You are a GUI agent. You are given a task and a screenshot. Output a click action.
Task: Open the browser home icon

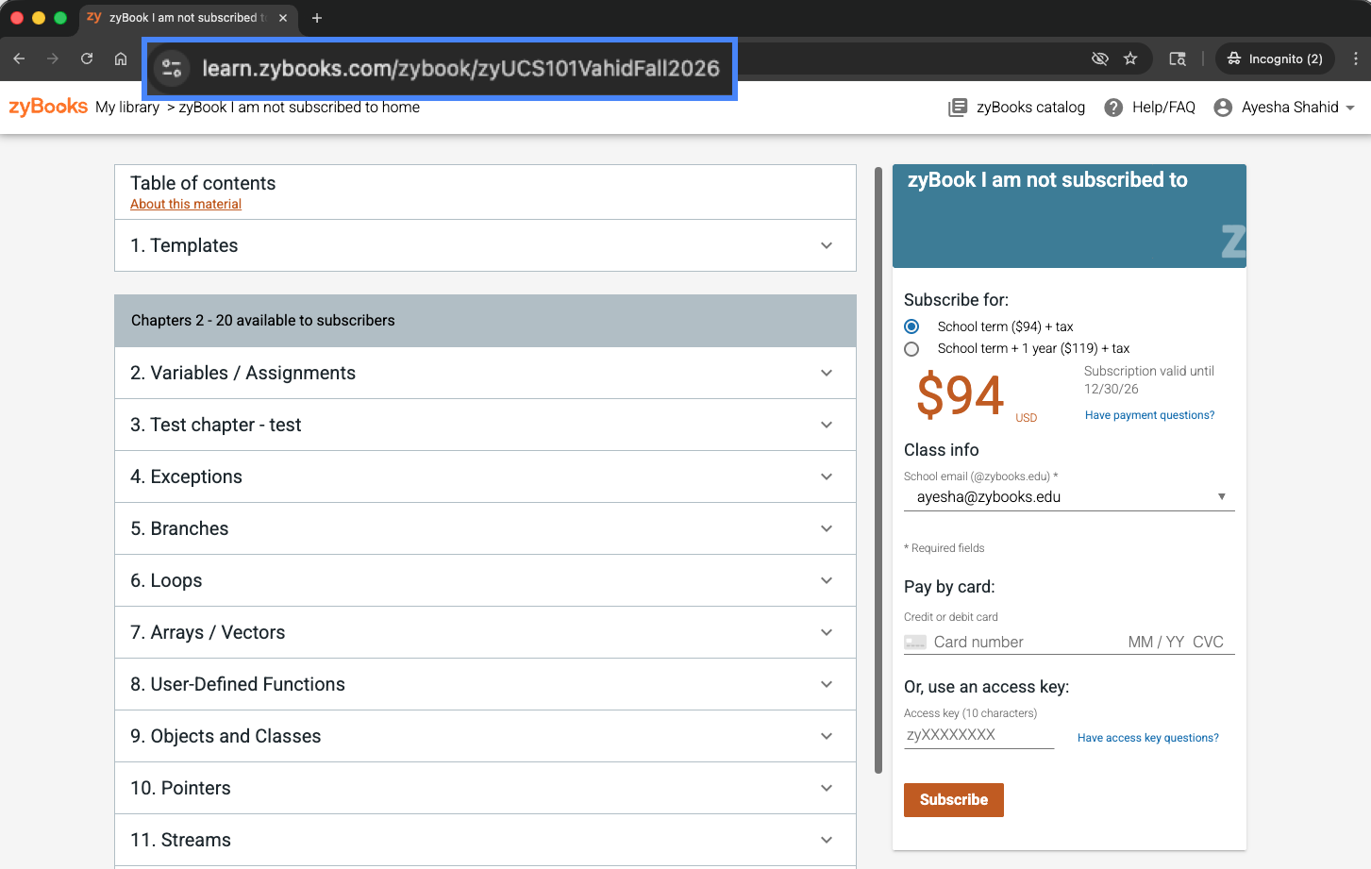click(x=121, y=58)
